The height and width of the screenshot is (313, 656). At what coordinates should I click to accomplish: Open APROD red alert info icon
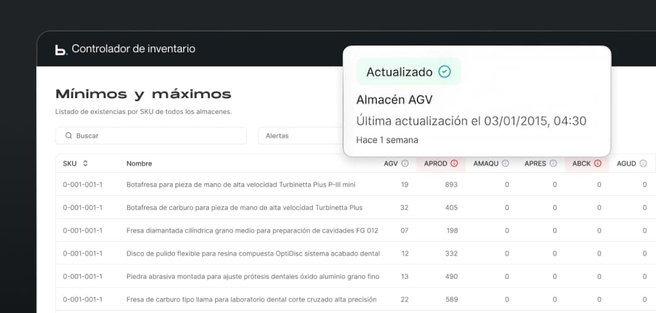click(454, 164)
